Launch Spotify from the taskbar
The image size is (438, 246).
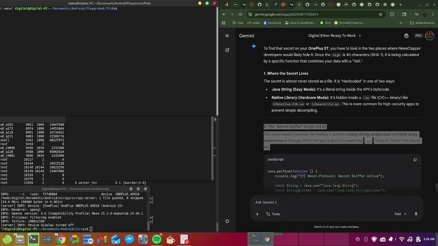click(x=157, y=239)
